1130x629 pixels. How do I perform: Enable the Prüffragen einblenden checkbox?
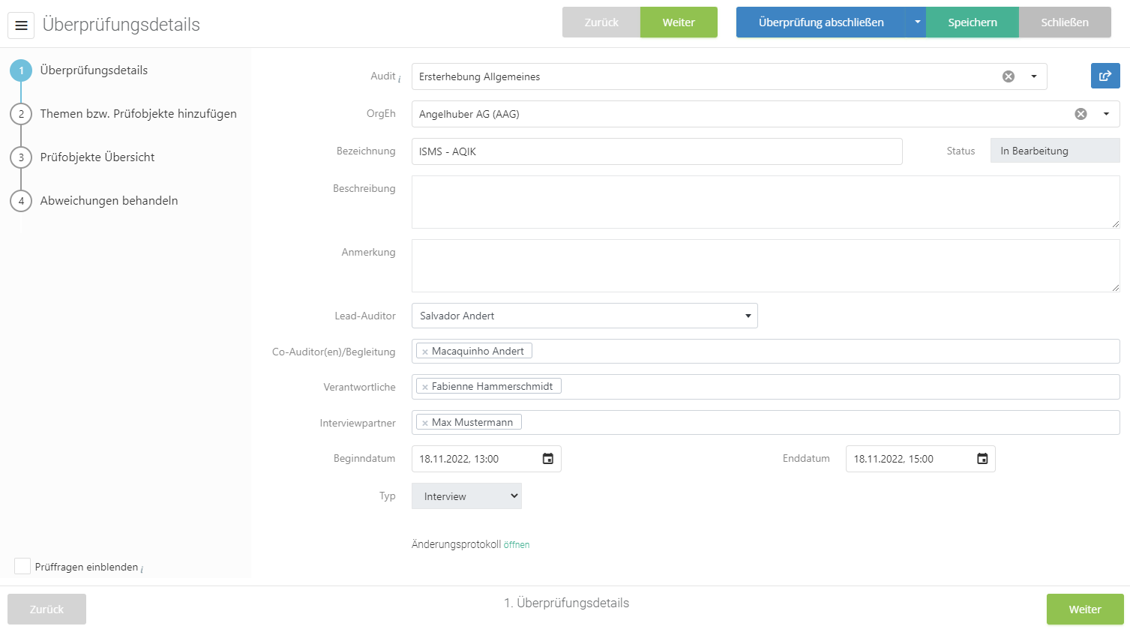click(22, 566)
